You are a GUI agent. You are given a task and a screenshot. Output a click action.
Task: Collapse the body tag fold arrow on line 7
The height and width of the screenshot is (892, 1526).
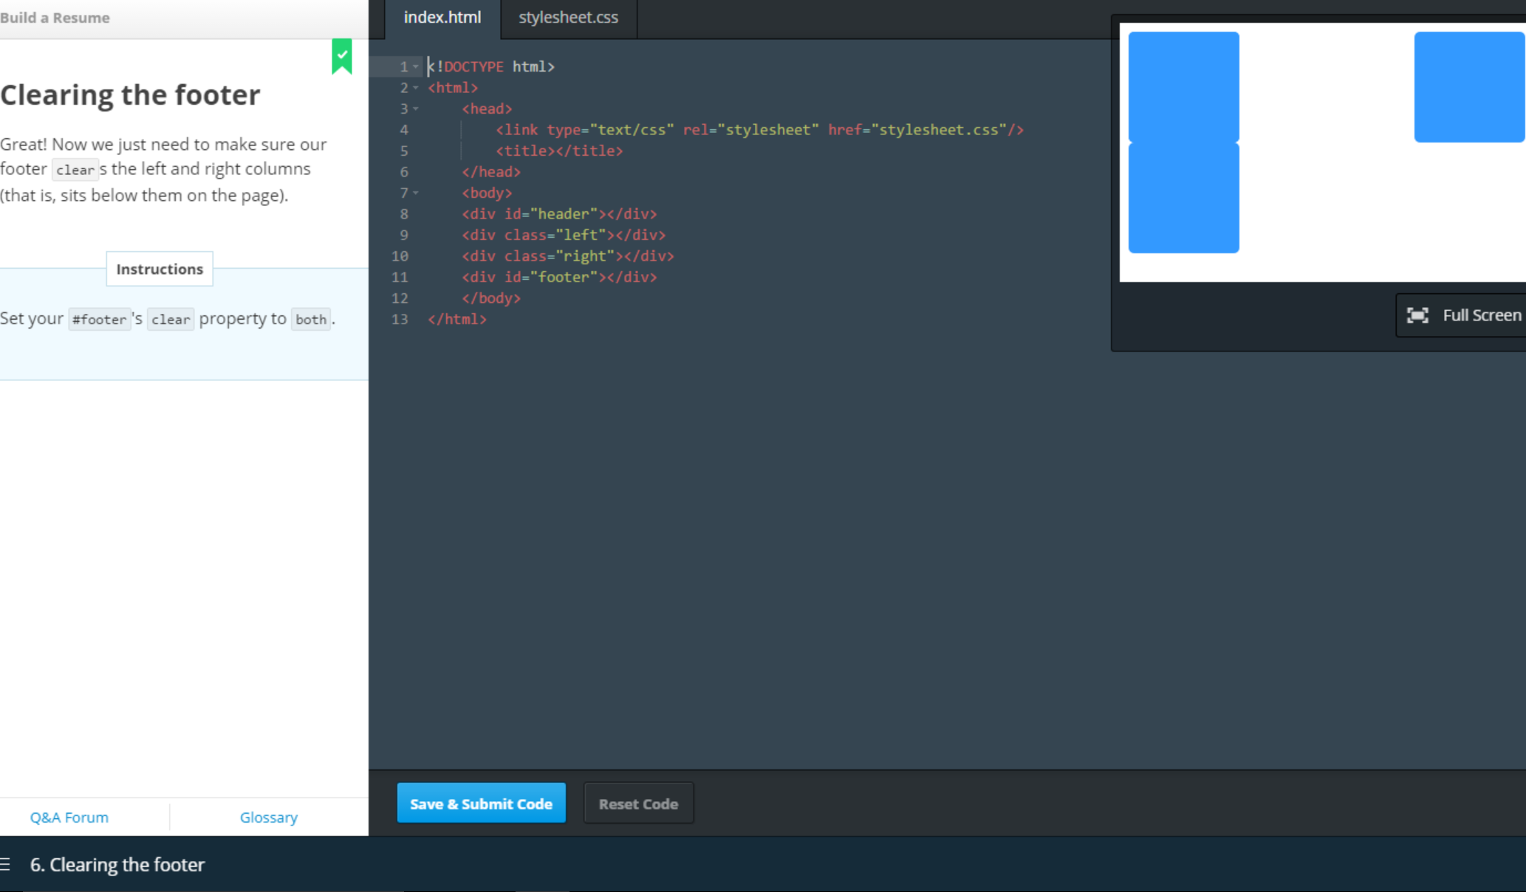(416, 193)
